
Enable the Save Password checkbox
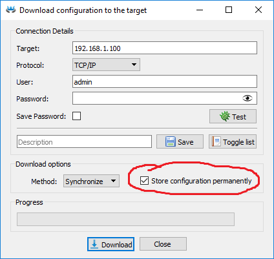point(76,116)
